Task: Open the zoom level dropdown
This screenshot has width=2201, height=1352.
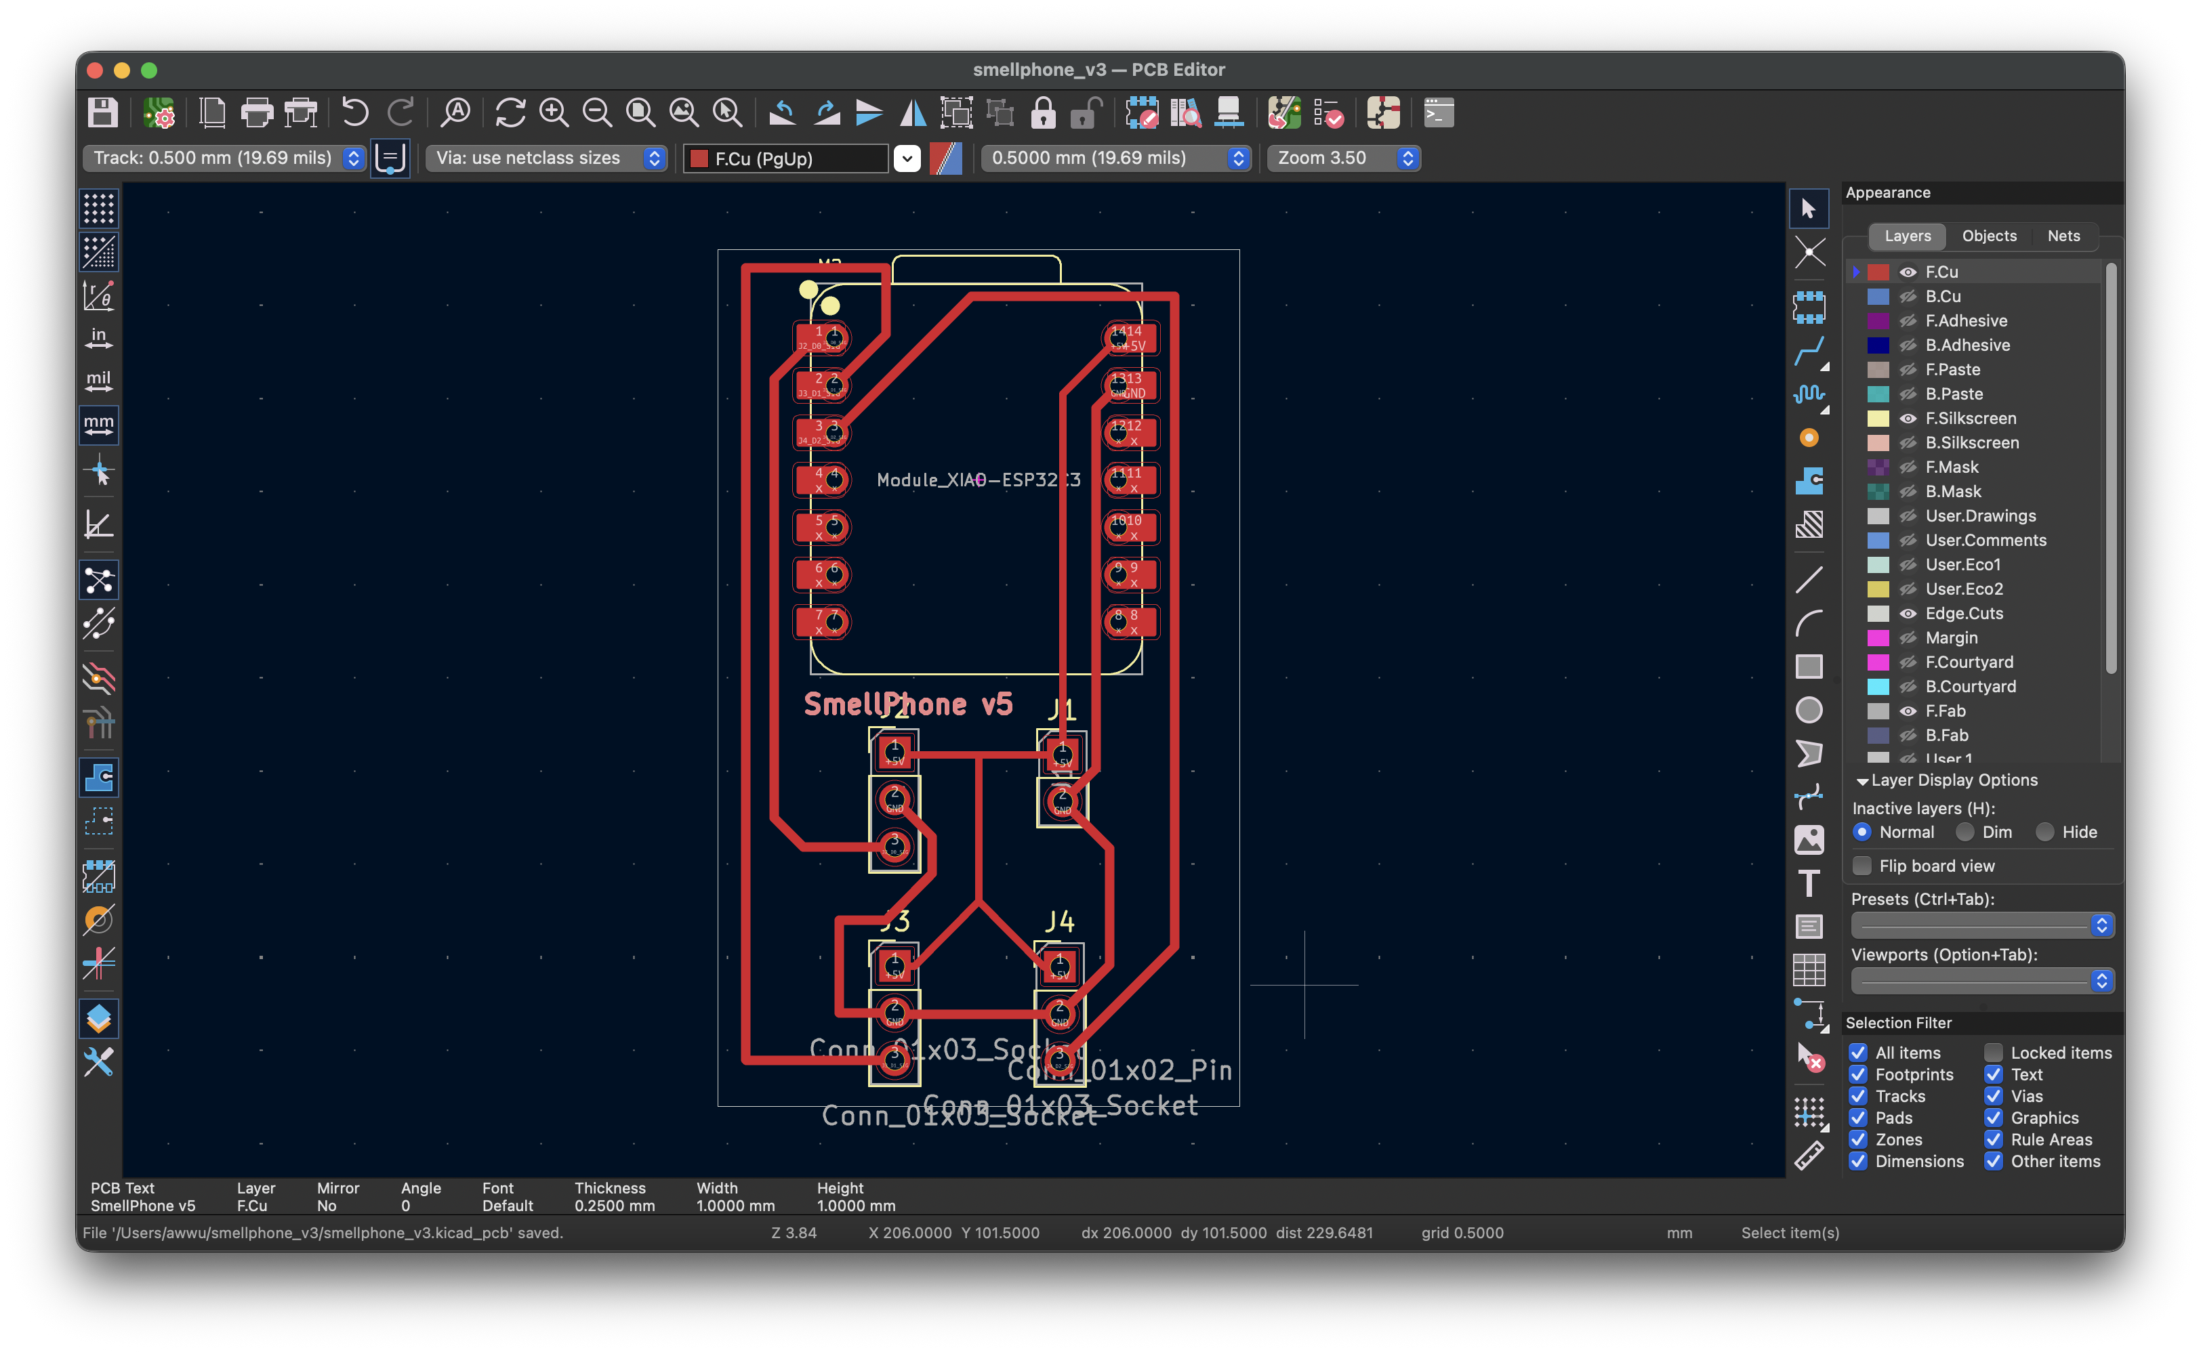Action: point(1409,159)
